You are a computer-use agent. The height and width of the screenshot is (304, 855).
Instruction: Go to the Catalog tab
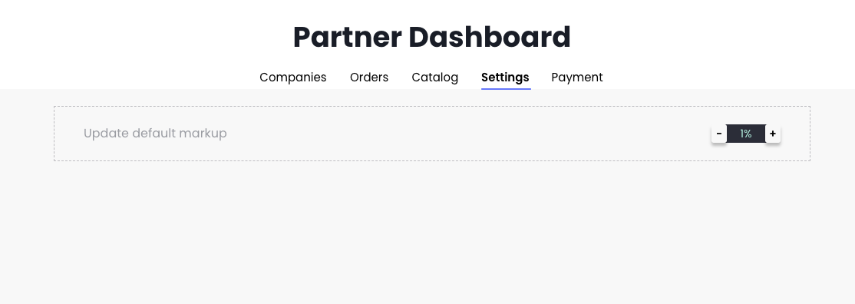(x=434, y=78)
